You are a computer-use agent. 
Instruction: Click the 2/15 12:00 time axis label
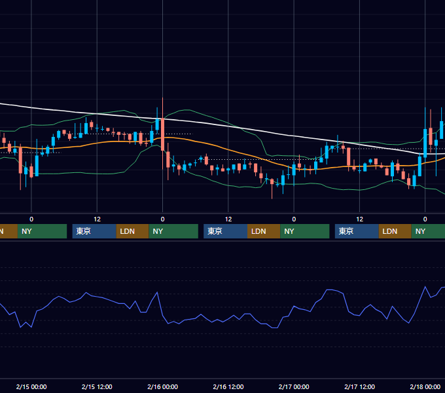(97, 386)
